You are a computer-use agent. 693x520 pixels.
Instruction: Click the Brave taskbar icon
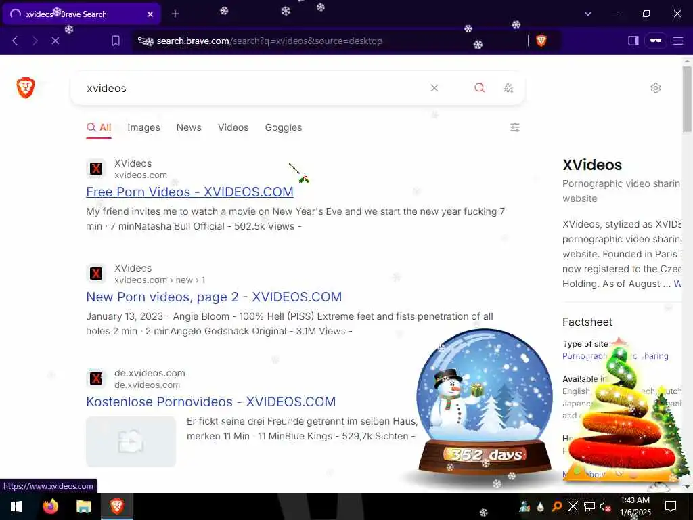coord(116,506)
